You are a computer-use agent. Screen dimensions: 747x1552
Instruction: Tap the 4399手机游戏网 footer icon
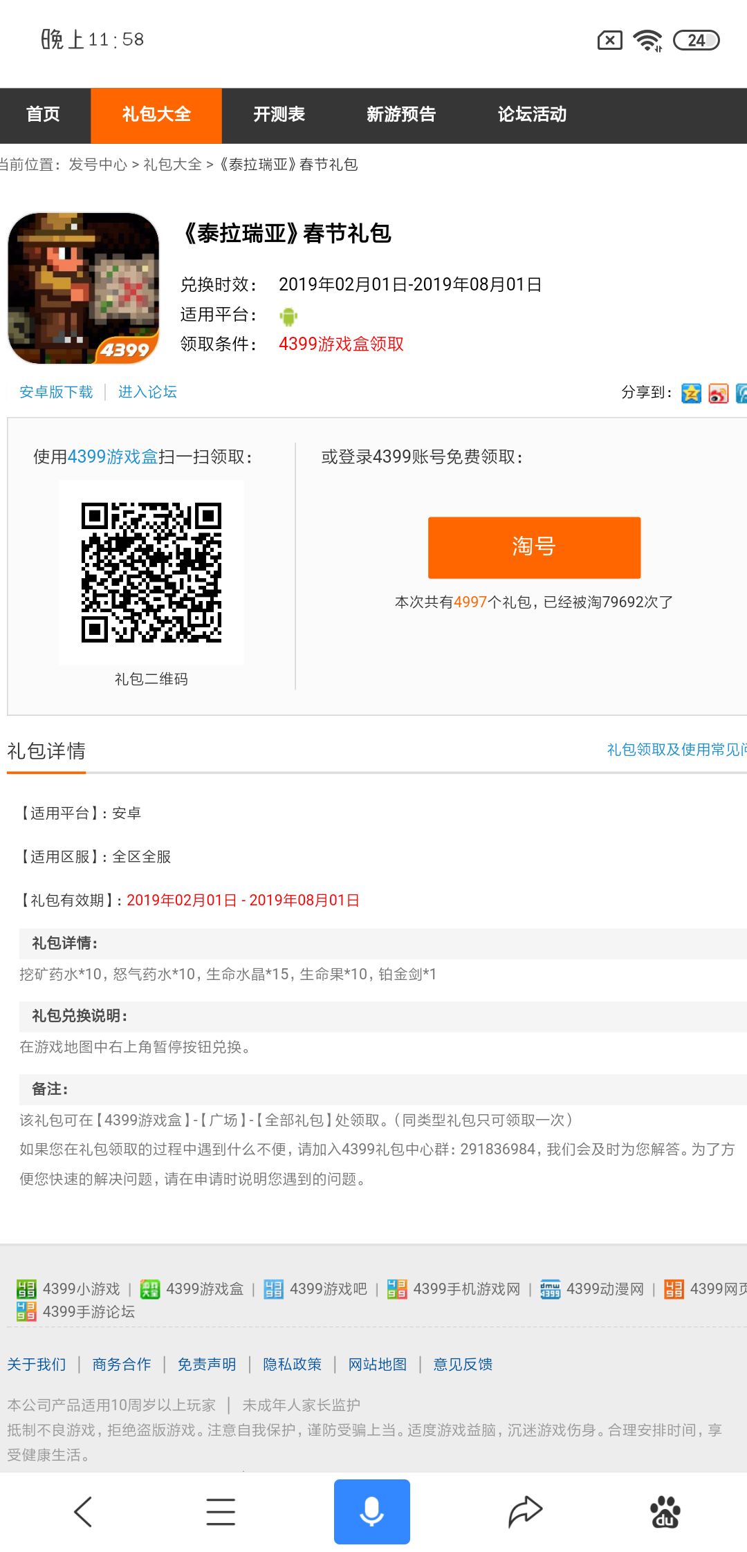point(397,1288)
